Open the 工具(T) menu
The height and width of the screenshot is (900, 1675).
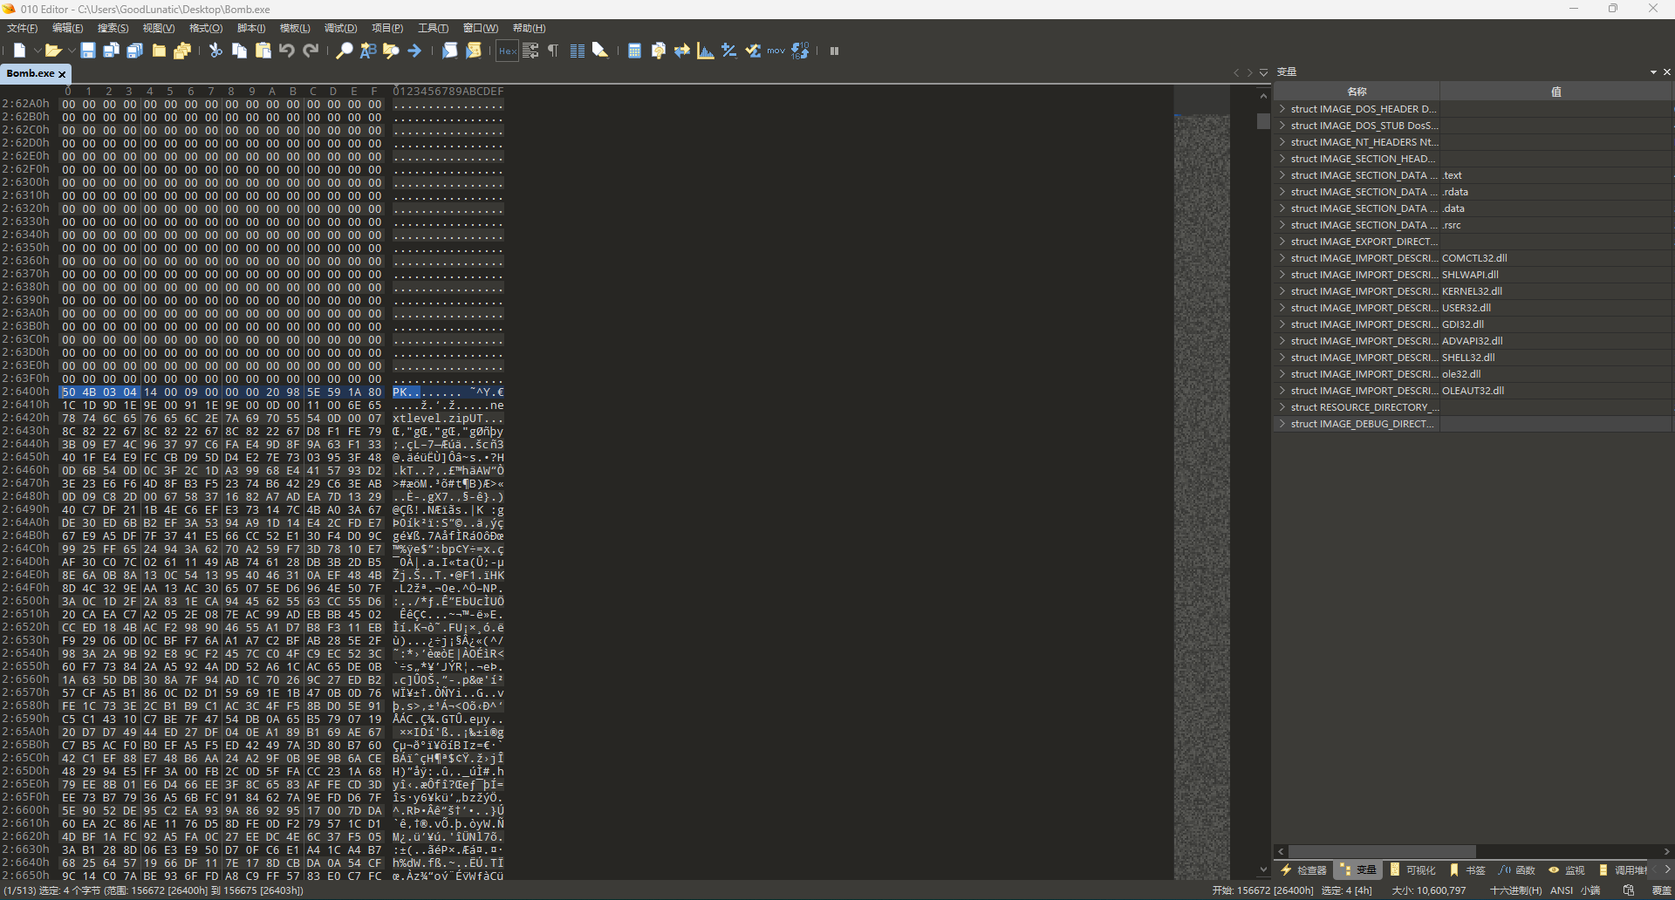coord(433,28)
